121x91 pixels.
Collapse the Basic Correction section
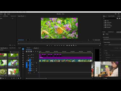click(x=103, y=42)
